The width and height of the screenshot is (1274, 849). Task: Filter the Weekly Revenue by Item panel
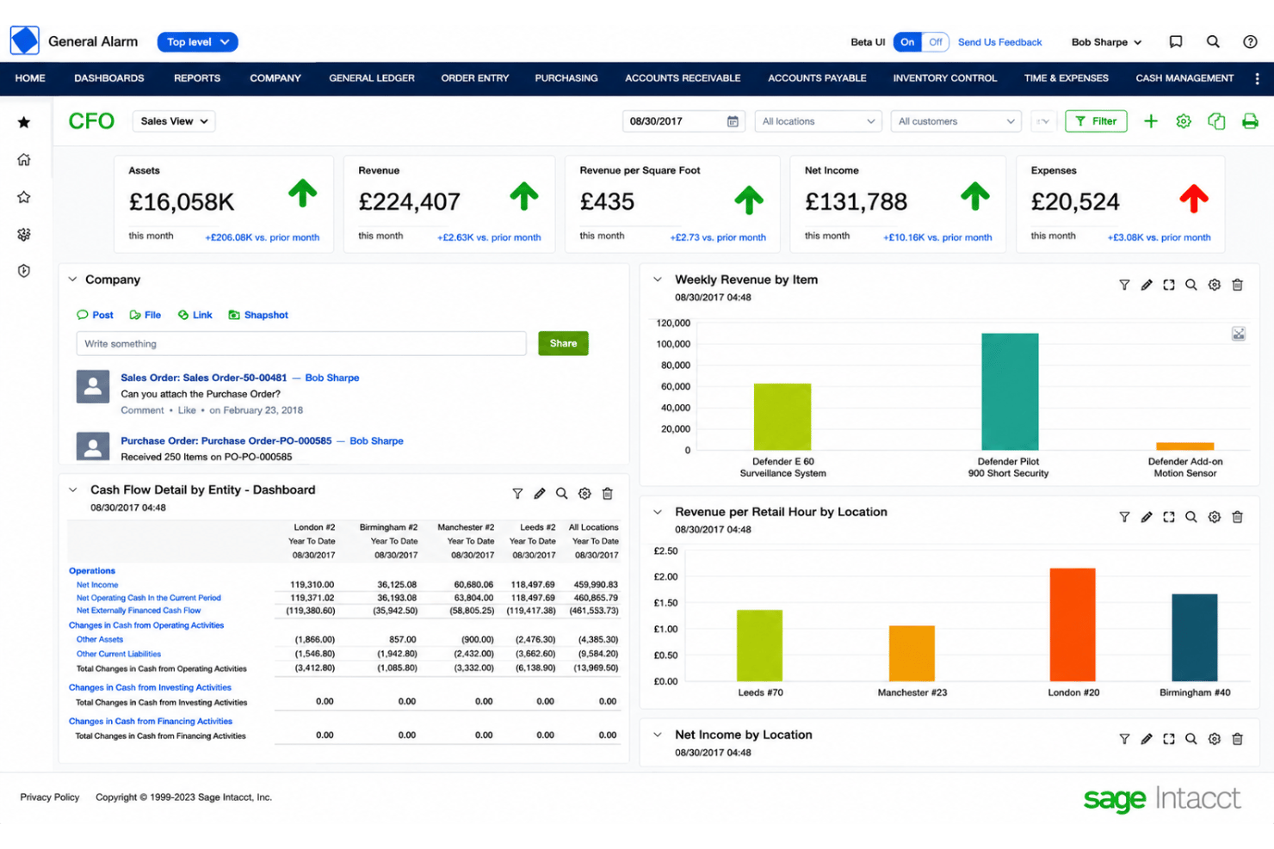[1124, 285]
